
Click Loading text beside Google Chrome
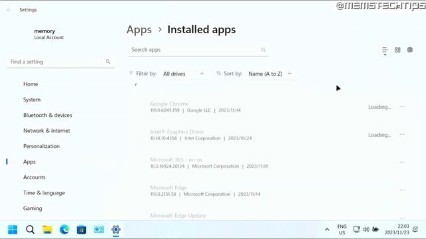[379, 107]
